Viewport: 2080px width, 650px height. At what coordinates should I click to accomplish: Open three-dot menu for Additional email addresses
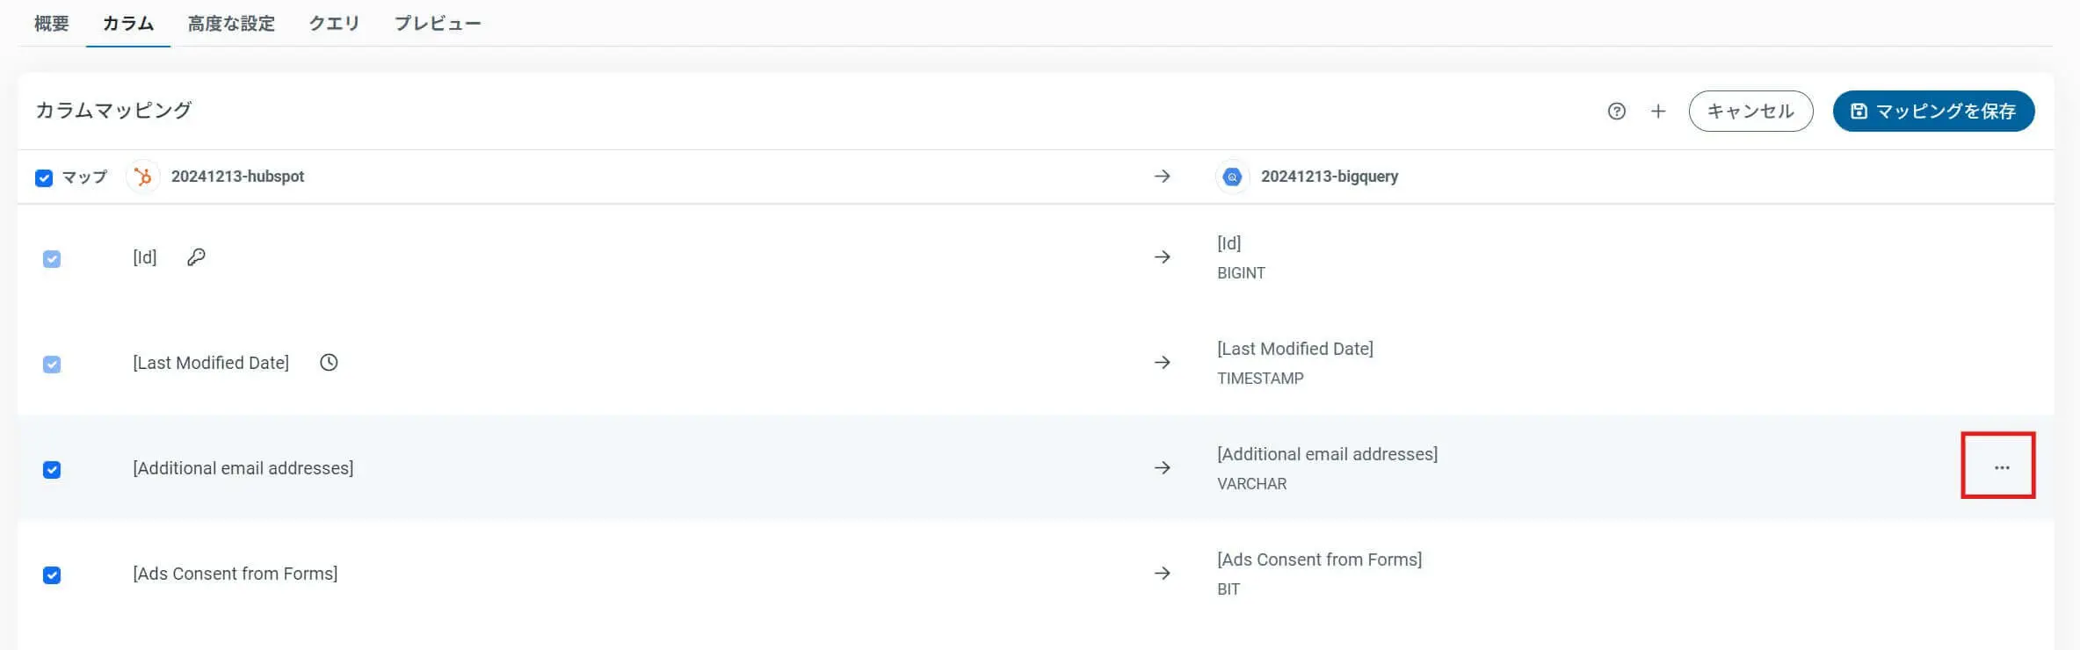2001,467
